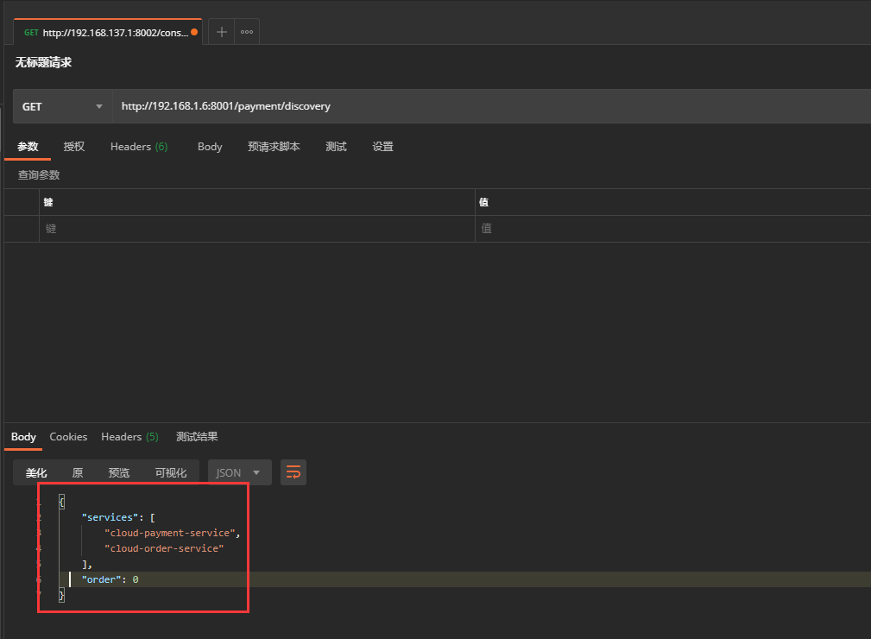Open the 设置 tab
This screenshot has width=871, height=639.
coord(382,147)
